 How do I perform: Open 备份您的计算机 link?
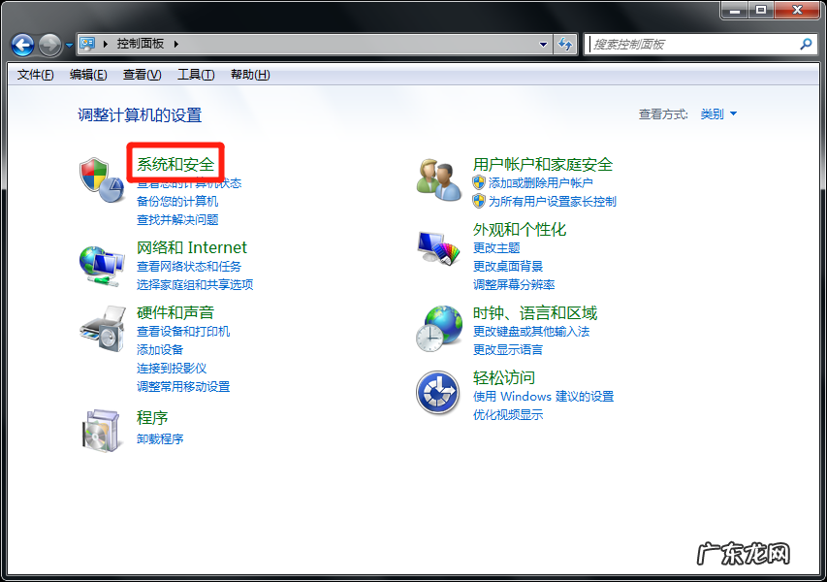[177, 202]
